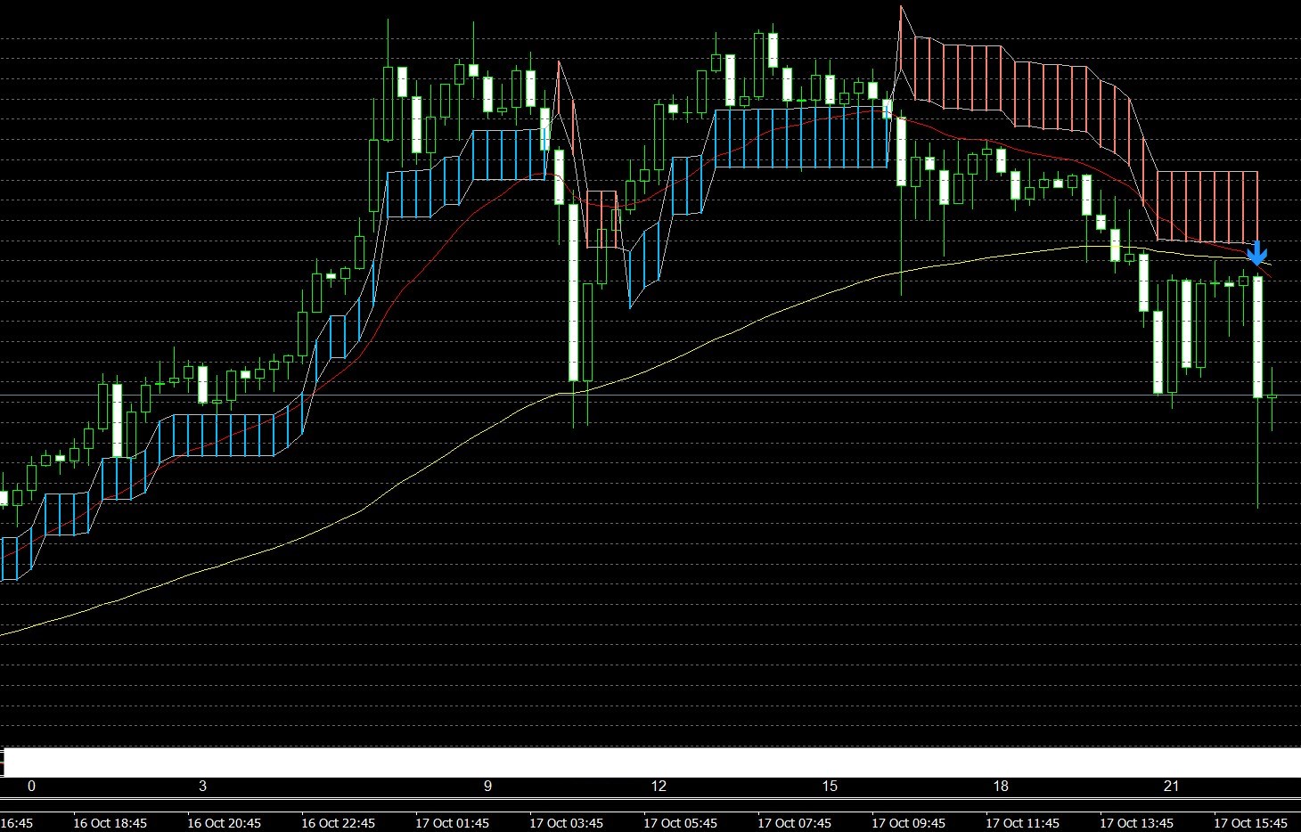Screen dimensions: 1301x832
Task: Select the 16 Oct 22:45 time label
Action: click(x=339, y=823)
